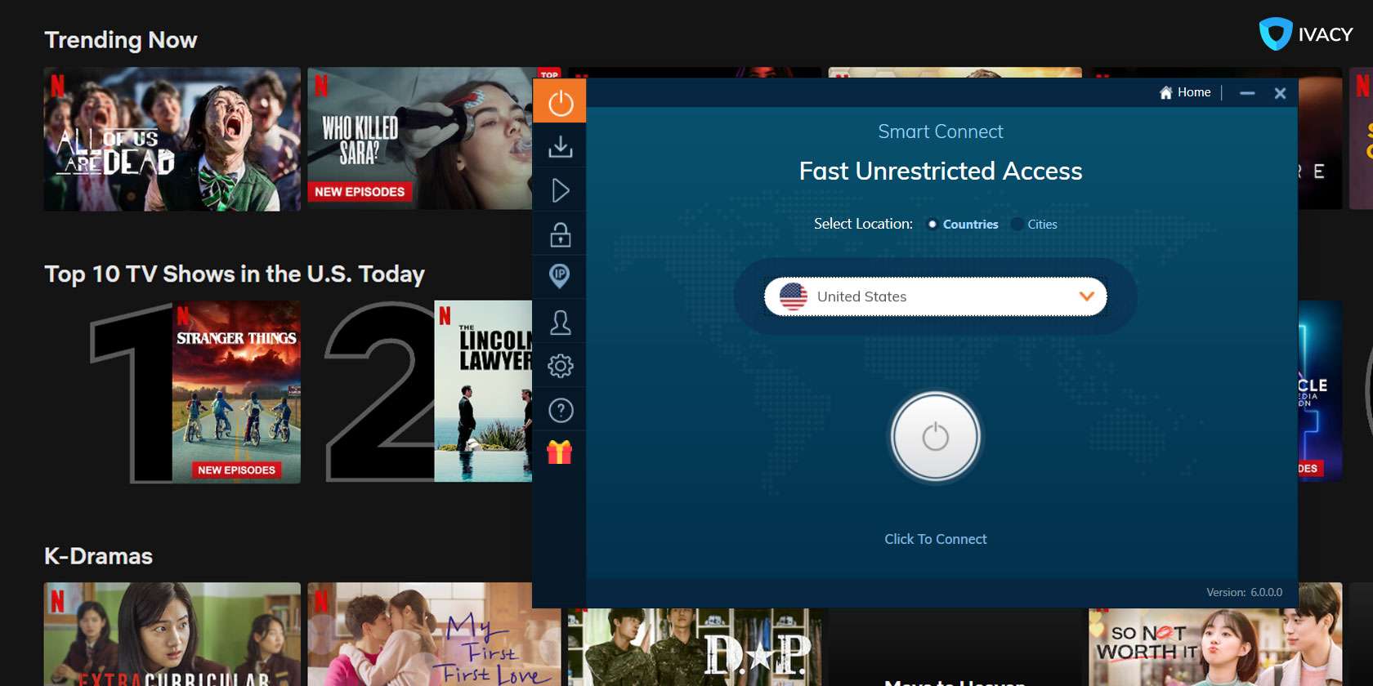Open All of Us Are Dead thumbnail
The height and width of the screenshot is (686, 1373).
coord(172,139)
